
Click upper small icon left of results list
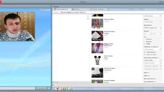tap(88, 16)
